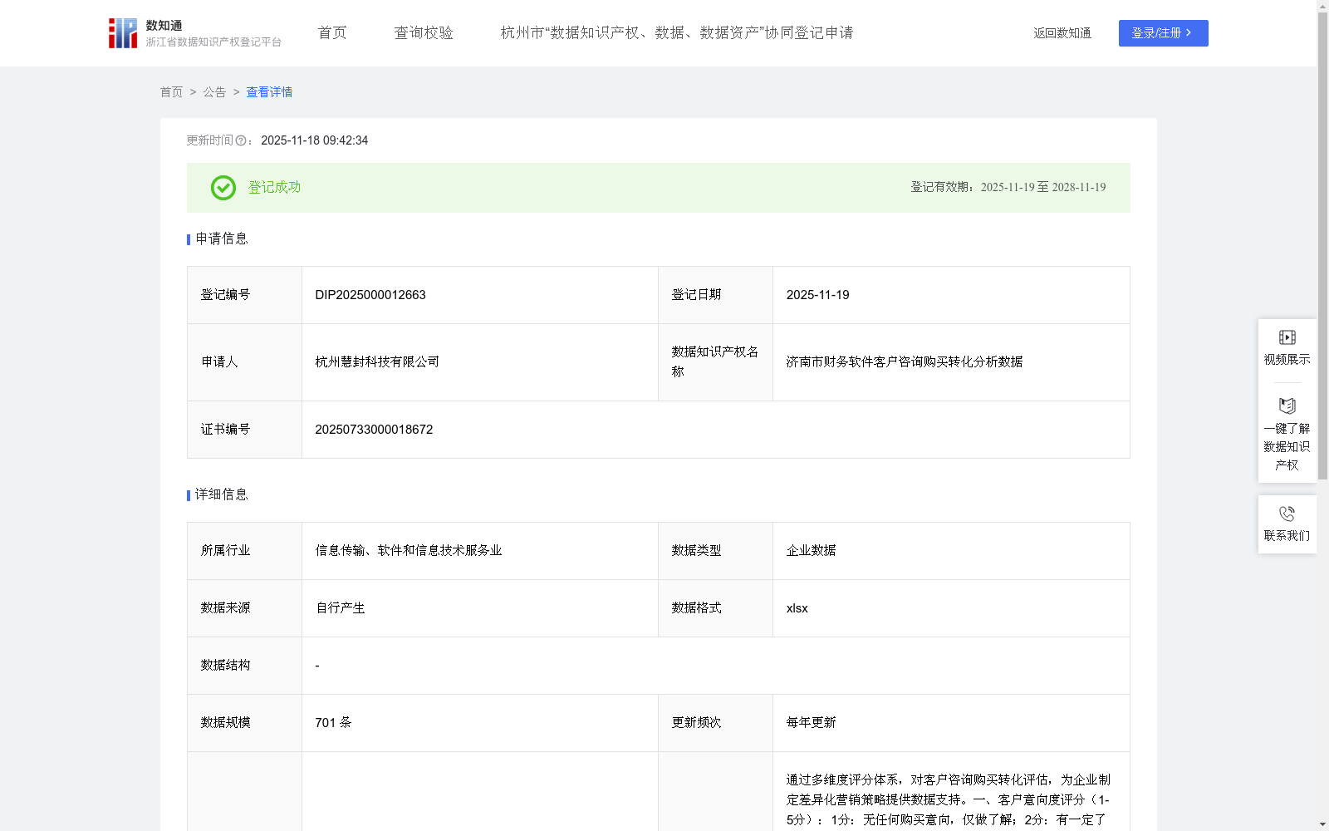The image size is (1329, 831).
Task: Click the 登录/注册 button
Action: tap(1163, 33)
